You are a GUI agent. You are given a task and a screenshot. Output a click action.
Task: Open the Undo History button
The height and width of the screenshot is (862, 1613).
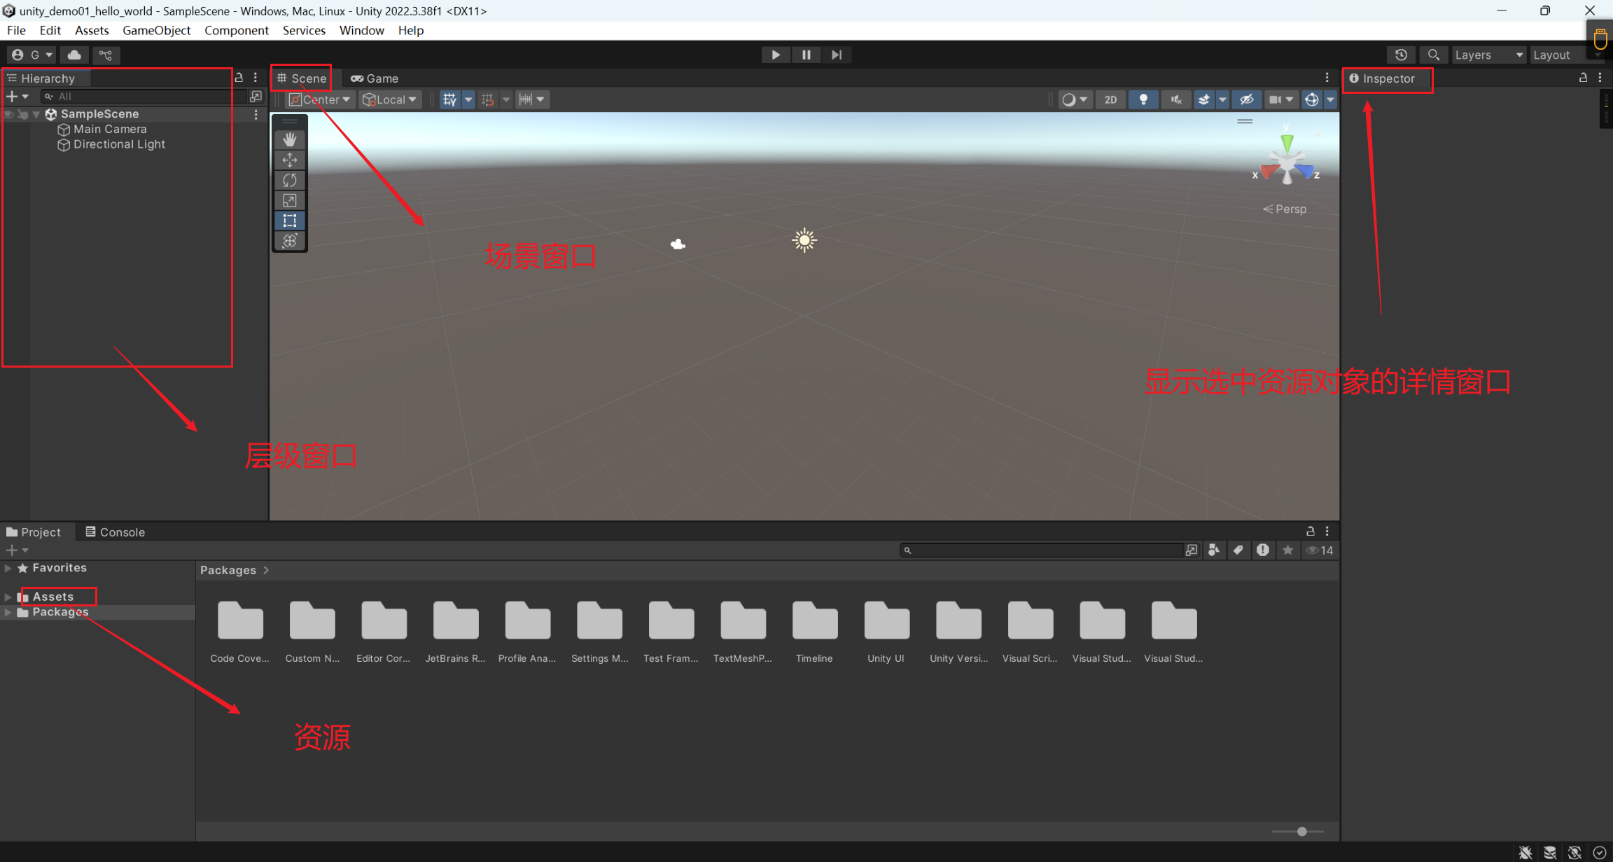pyautogui.click(x=1401, y=55)
